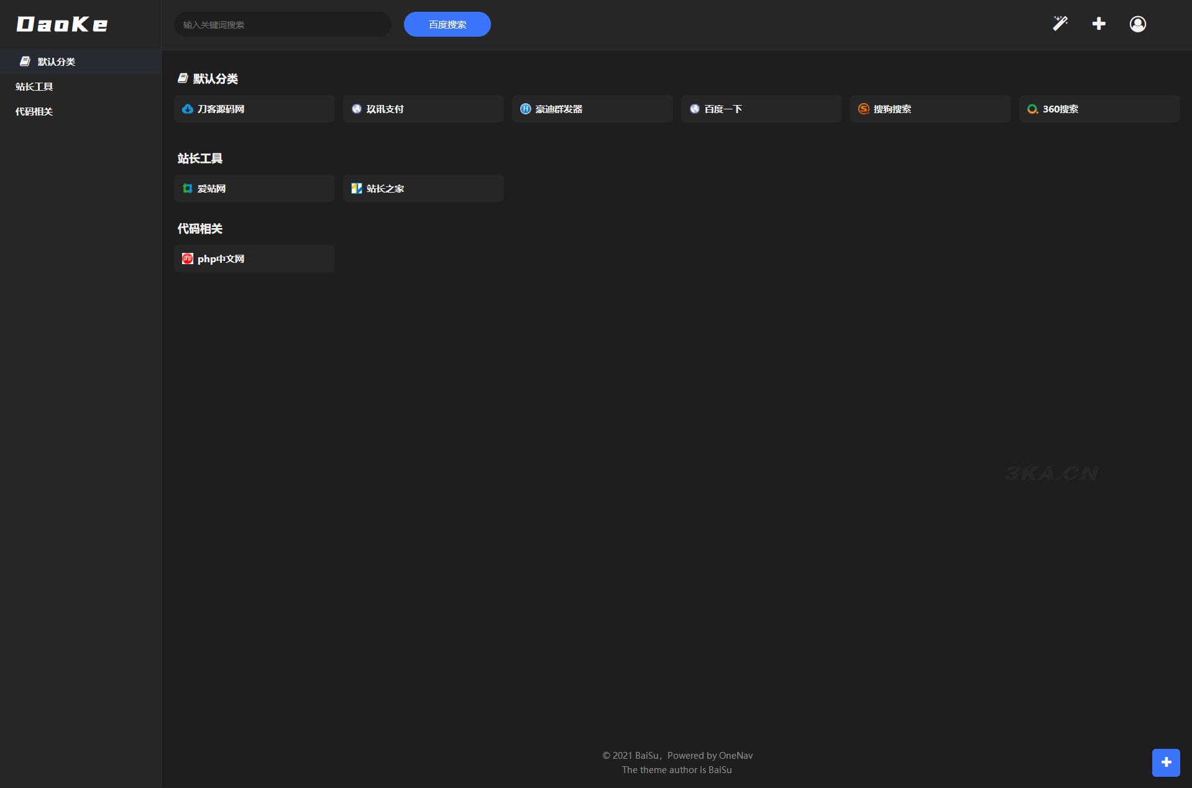Click the 搜狗搜索 orange icon

pyautogui.click(x=864, y=109)
